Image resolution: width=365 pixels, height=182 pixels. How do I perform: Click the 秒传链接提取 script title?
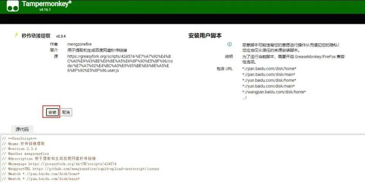36,36
